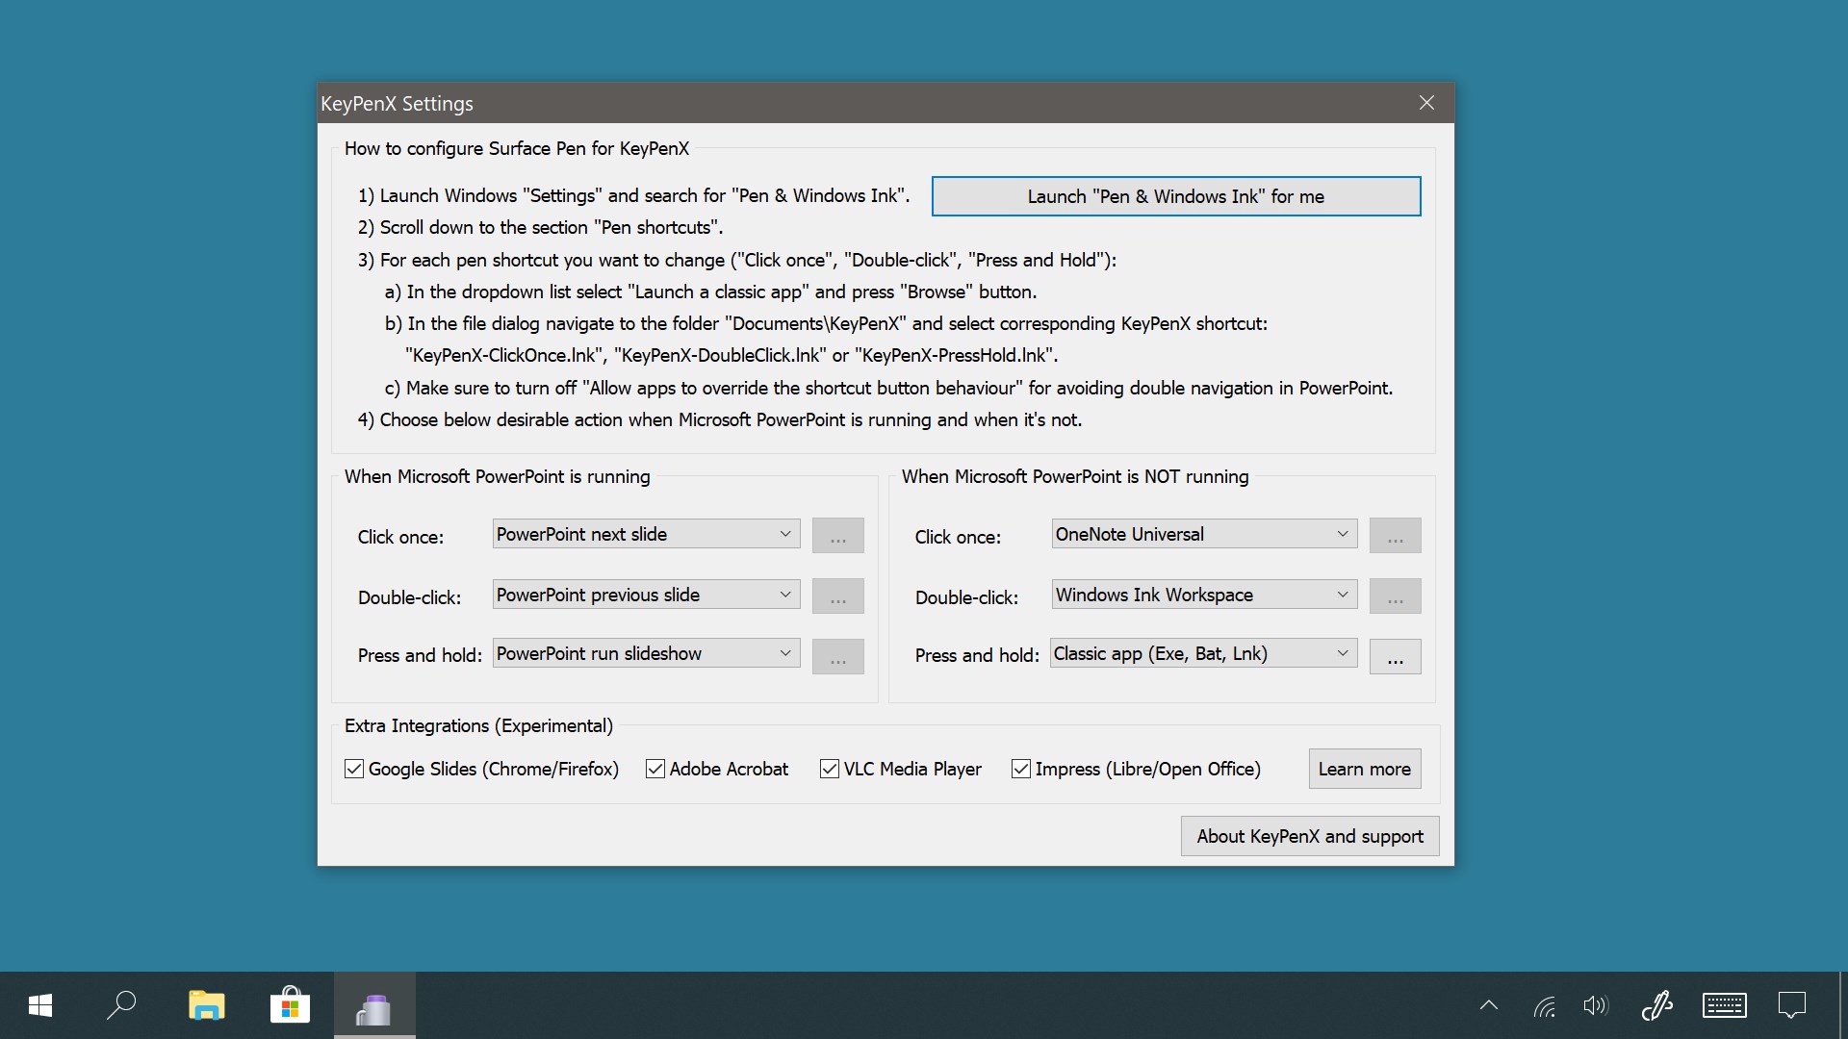Open the Action Center notification icon
Image resolution: width=1848 pixels, height=1039 pixels.
coord(1791,1006)
